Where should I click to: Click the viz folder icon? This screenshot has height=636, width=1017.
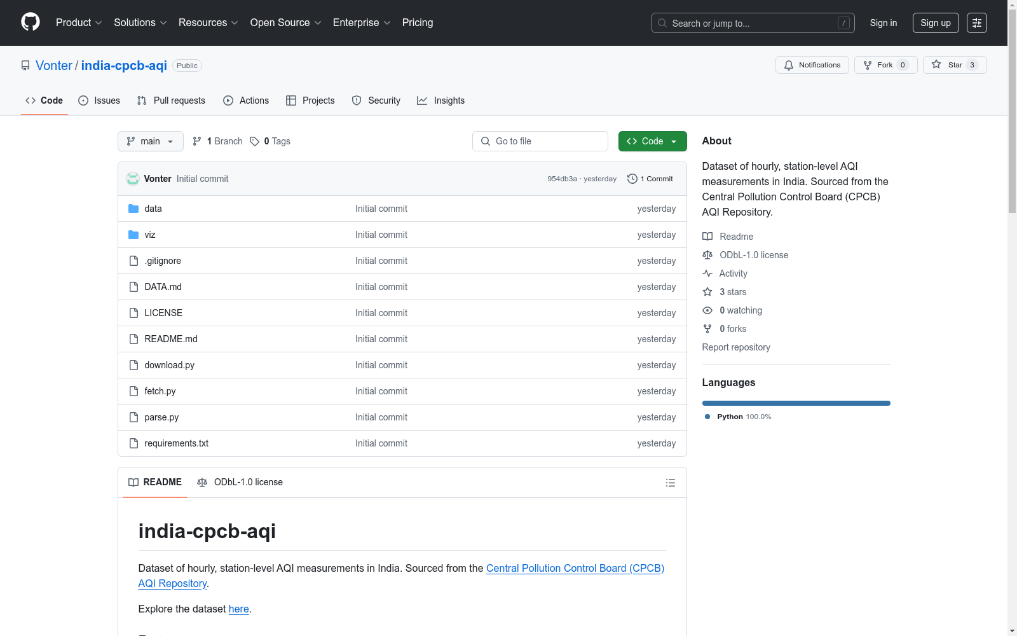(133, 235)
